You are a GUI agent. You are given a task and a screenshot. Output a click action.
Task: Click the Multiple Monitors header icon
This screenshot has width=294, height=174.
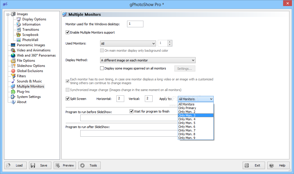coord(65,14)
